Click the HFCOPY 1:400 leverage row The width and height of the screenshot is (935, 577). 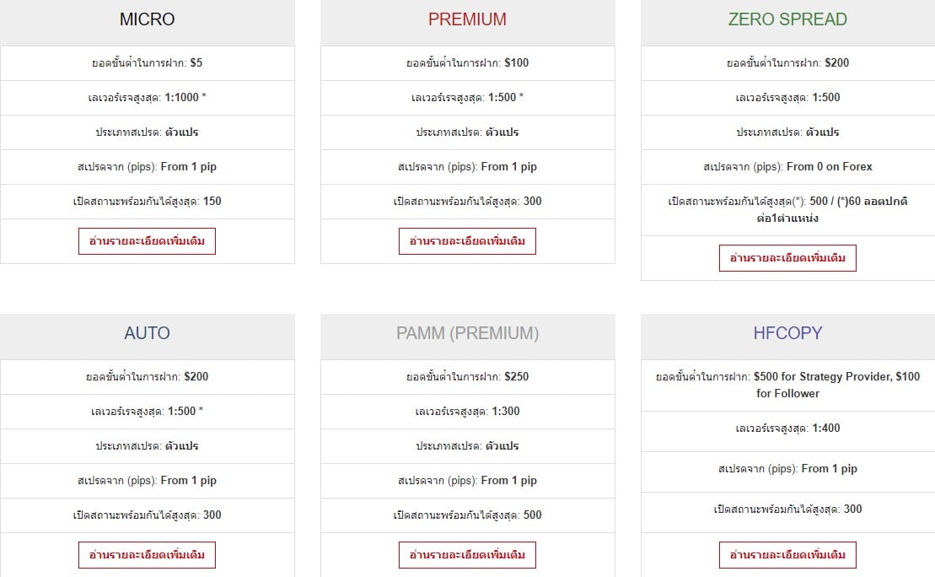[787, 428]
